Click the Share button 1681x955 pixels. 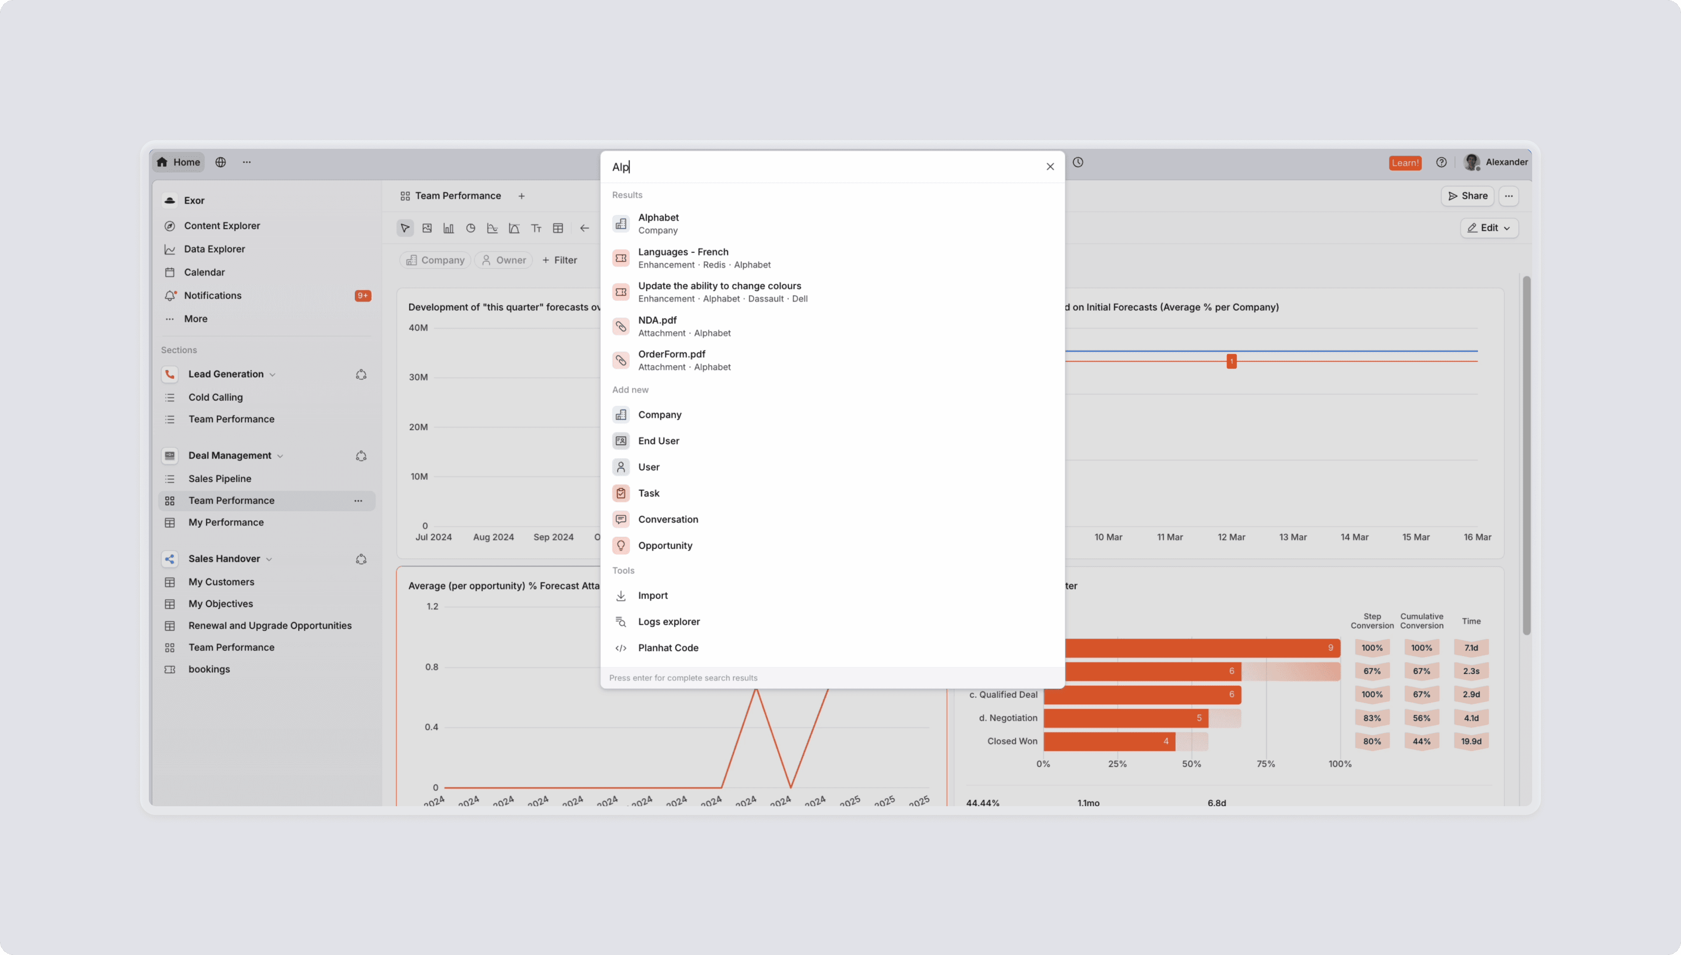tap(1467, 196)
